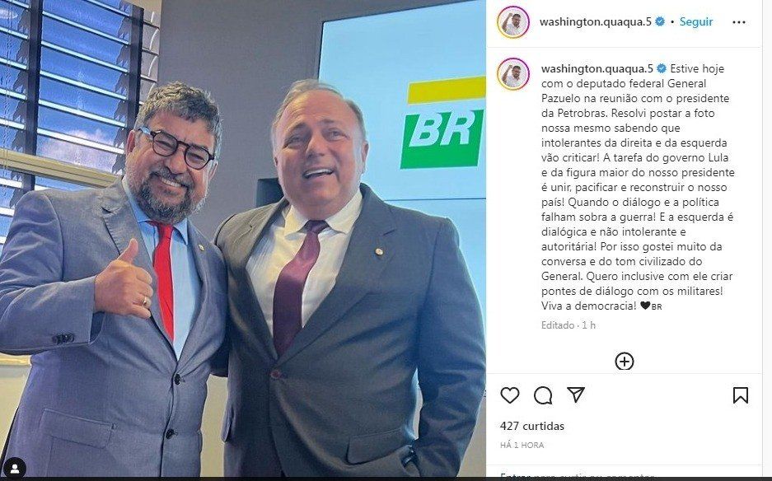Click header profile avatar picture
The height and width of the screenshot is (481, 772).
click(x=513, y=22)
